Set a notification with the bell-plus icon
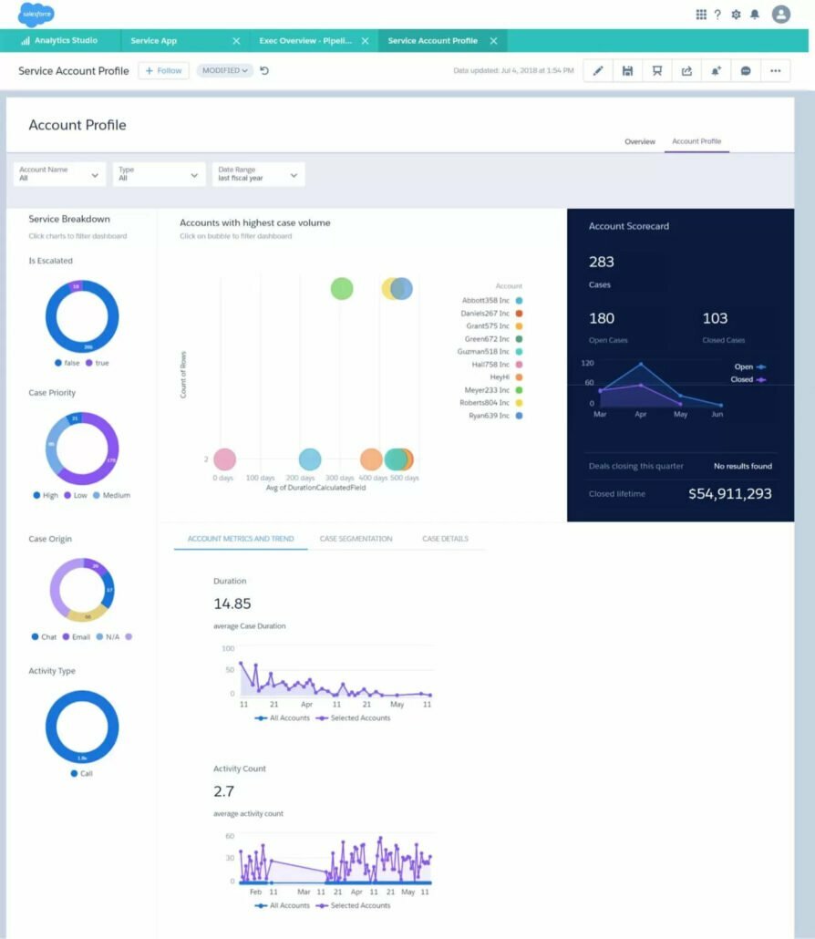The height and width of the screenshot is (939, 815). point(717,70)
